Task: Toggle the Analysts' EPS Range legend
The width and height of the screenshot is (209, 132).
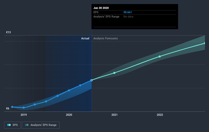Action: (x=41, y=125)
